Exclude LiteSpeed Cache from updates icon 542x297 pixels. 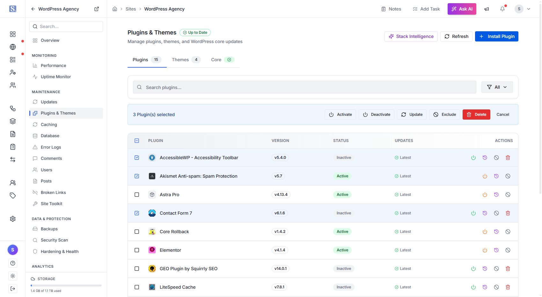coord(496,287)
